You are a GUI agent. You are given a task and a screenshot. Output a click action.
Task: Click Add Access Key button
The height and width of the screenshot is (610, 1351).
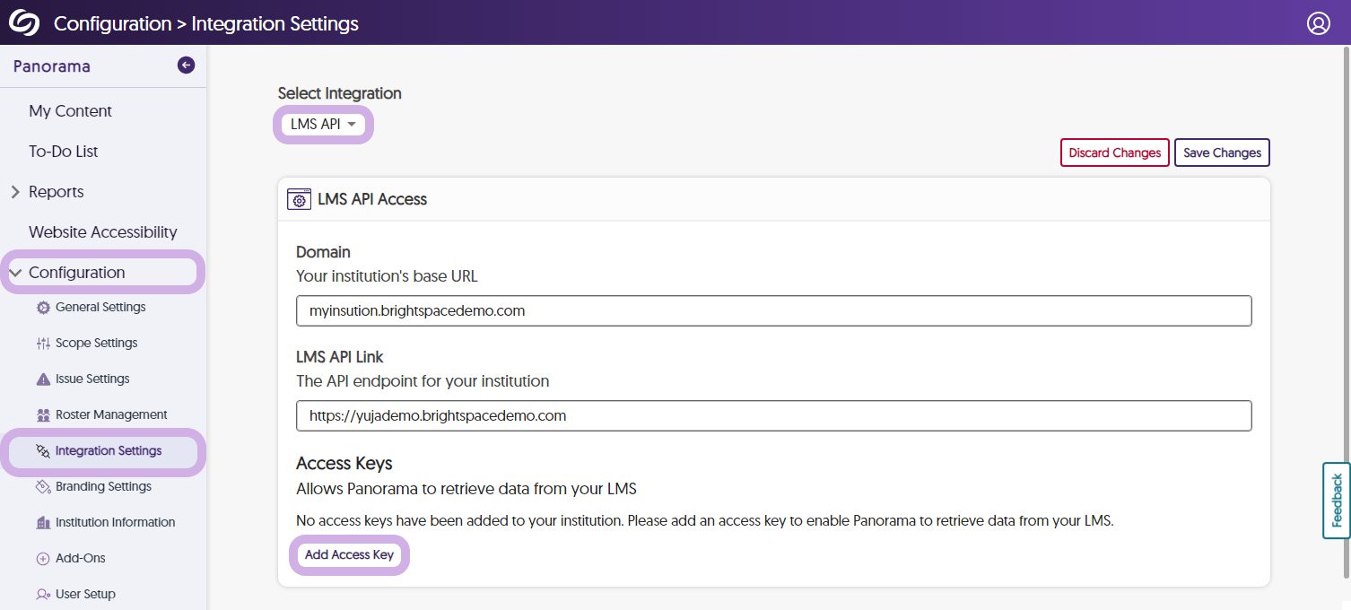point(349,555)
